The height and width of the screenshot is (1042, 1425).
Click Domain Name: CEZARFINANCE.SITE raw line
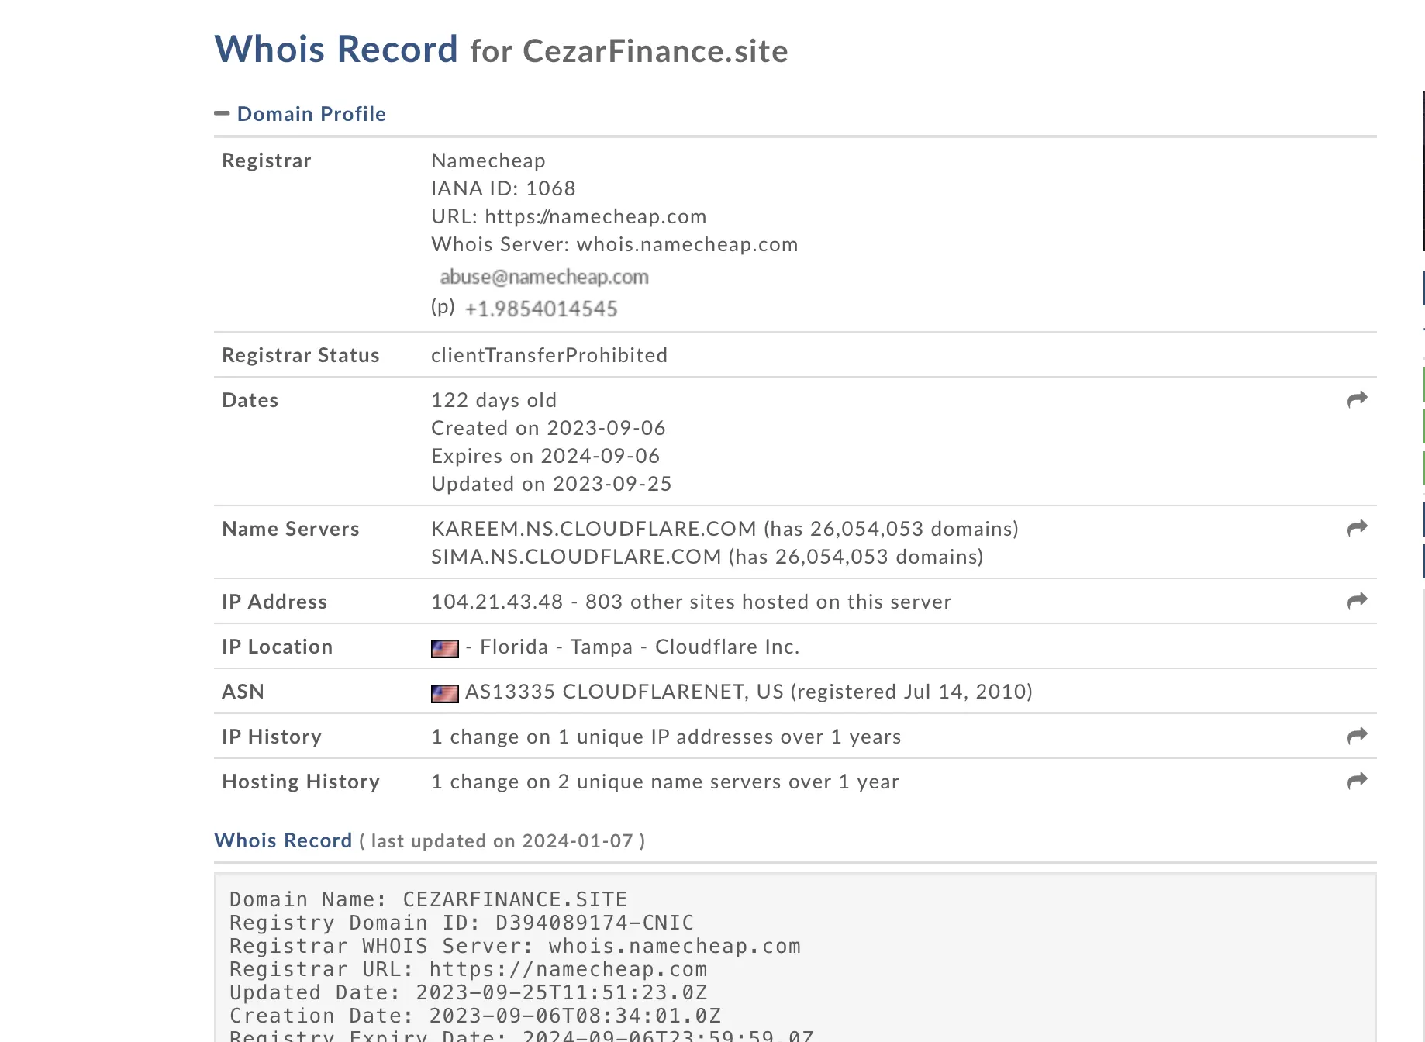coord(428,899)
